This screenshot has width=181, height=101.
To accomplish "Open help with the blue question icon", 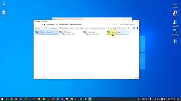I will [137, 28].
